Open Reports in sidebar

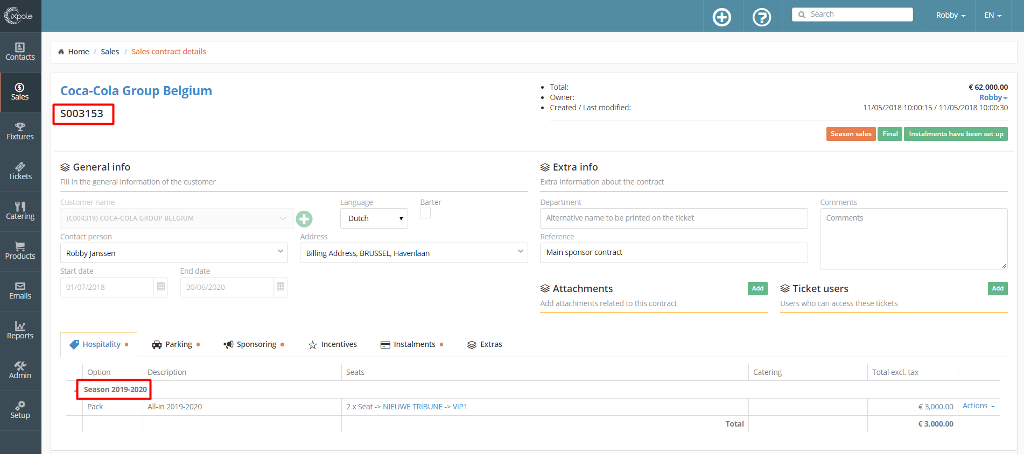coord(20,331)
